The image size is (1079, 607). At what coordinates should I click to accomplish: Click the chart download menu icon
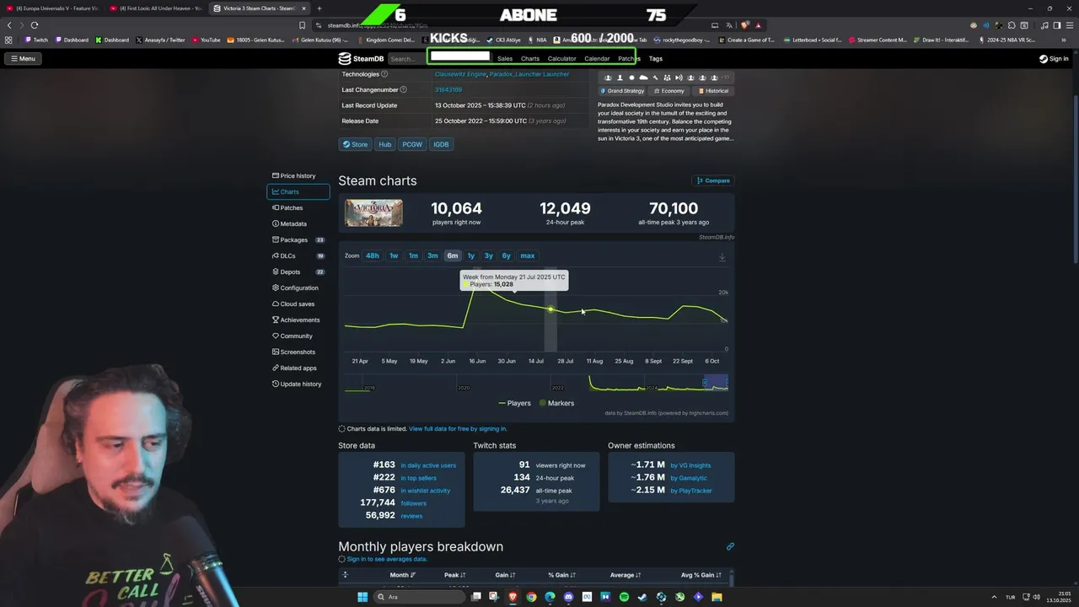[722, 257]
